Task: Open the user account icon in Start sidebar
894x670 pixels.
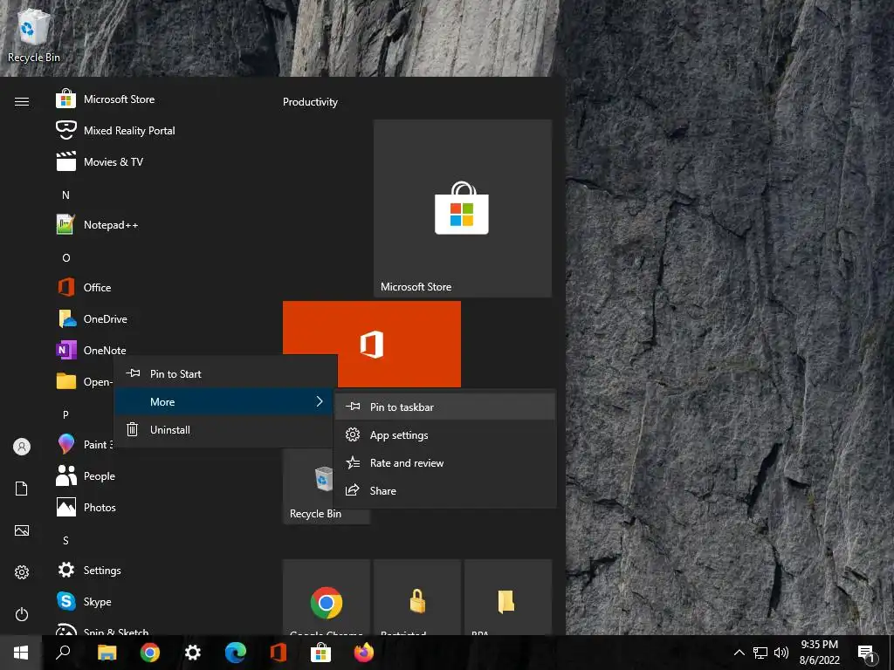Action: click(x=22, y=447)
